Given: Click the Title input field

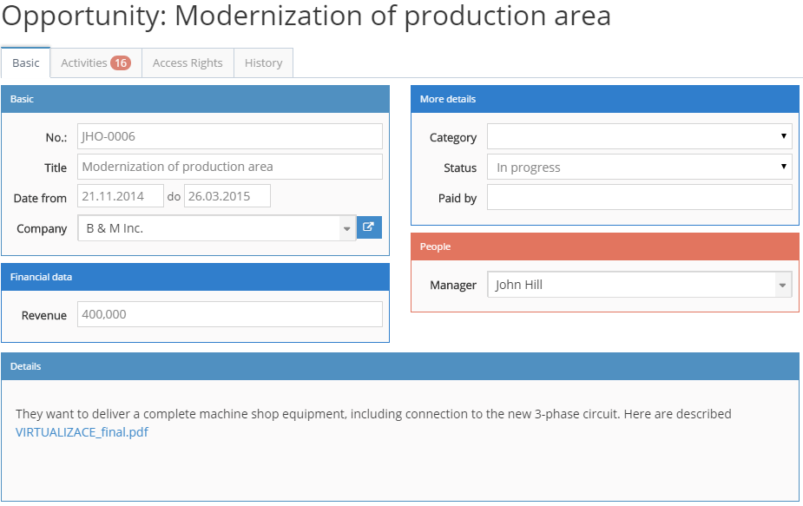Looking at the screenshot, I should tap(230, 167).
